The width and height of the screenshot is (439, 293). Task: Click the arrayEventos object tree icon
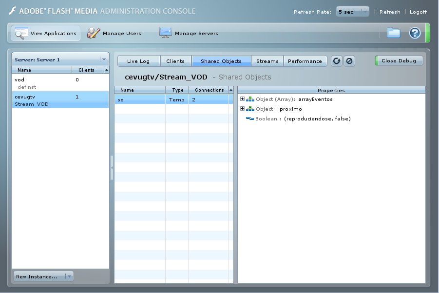(x=250, y=99)
